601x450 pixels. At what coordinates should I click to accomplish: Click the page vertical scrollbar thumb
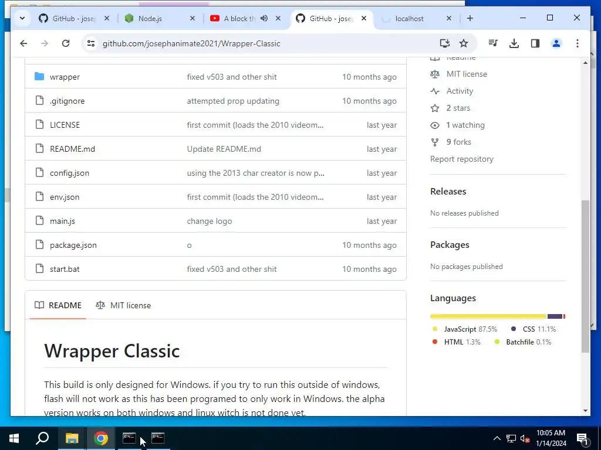click(585, 275)
